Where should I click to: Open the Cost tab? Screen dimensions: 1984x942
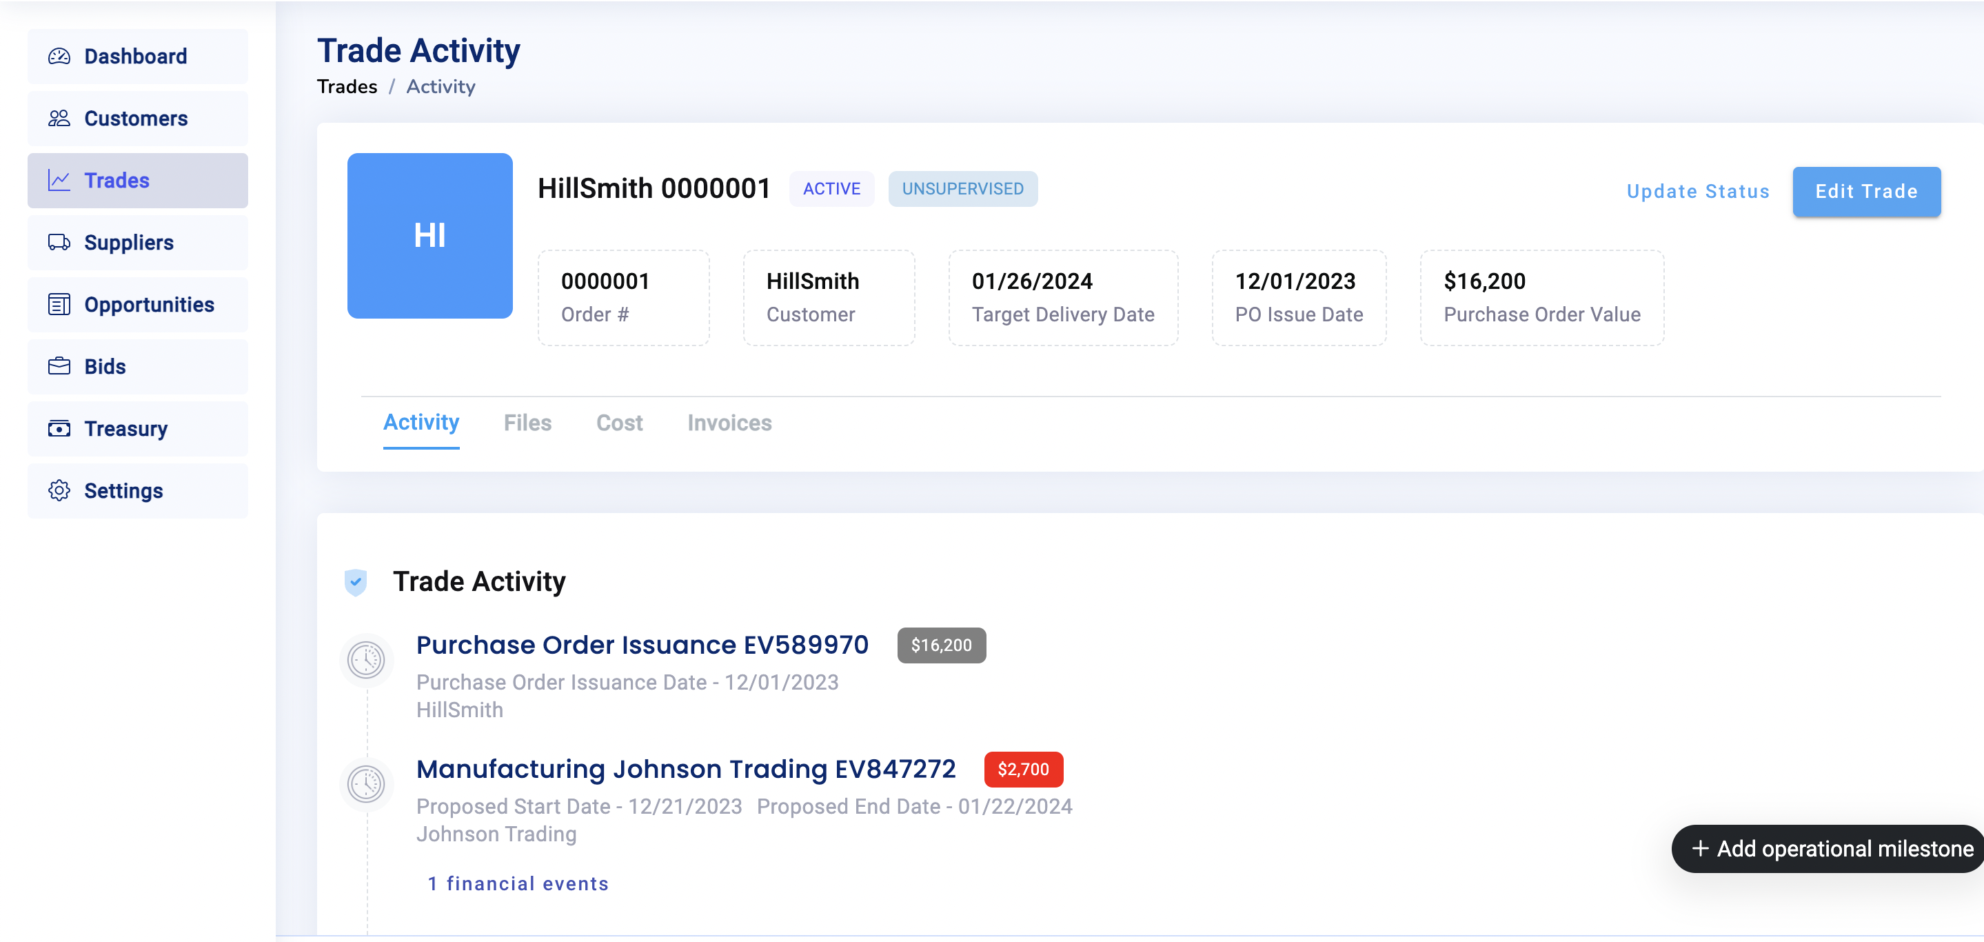[x=619, y=423]
